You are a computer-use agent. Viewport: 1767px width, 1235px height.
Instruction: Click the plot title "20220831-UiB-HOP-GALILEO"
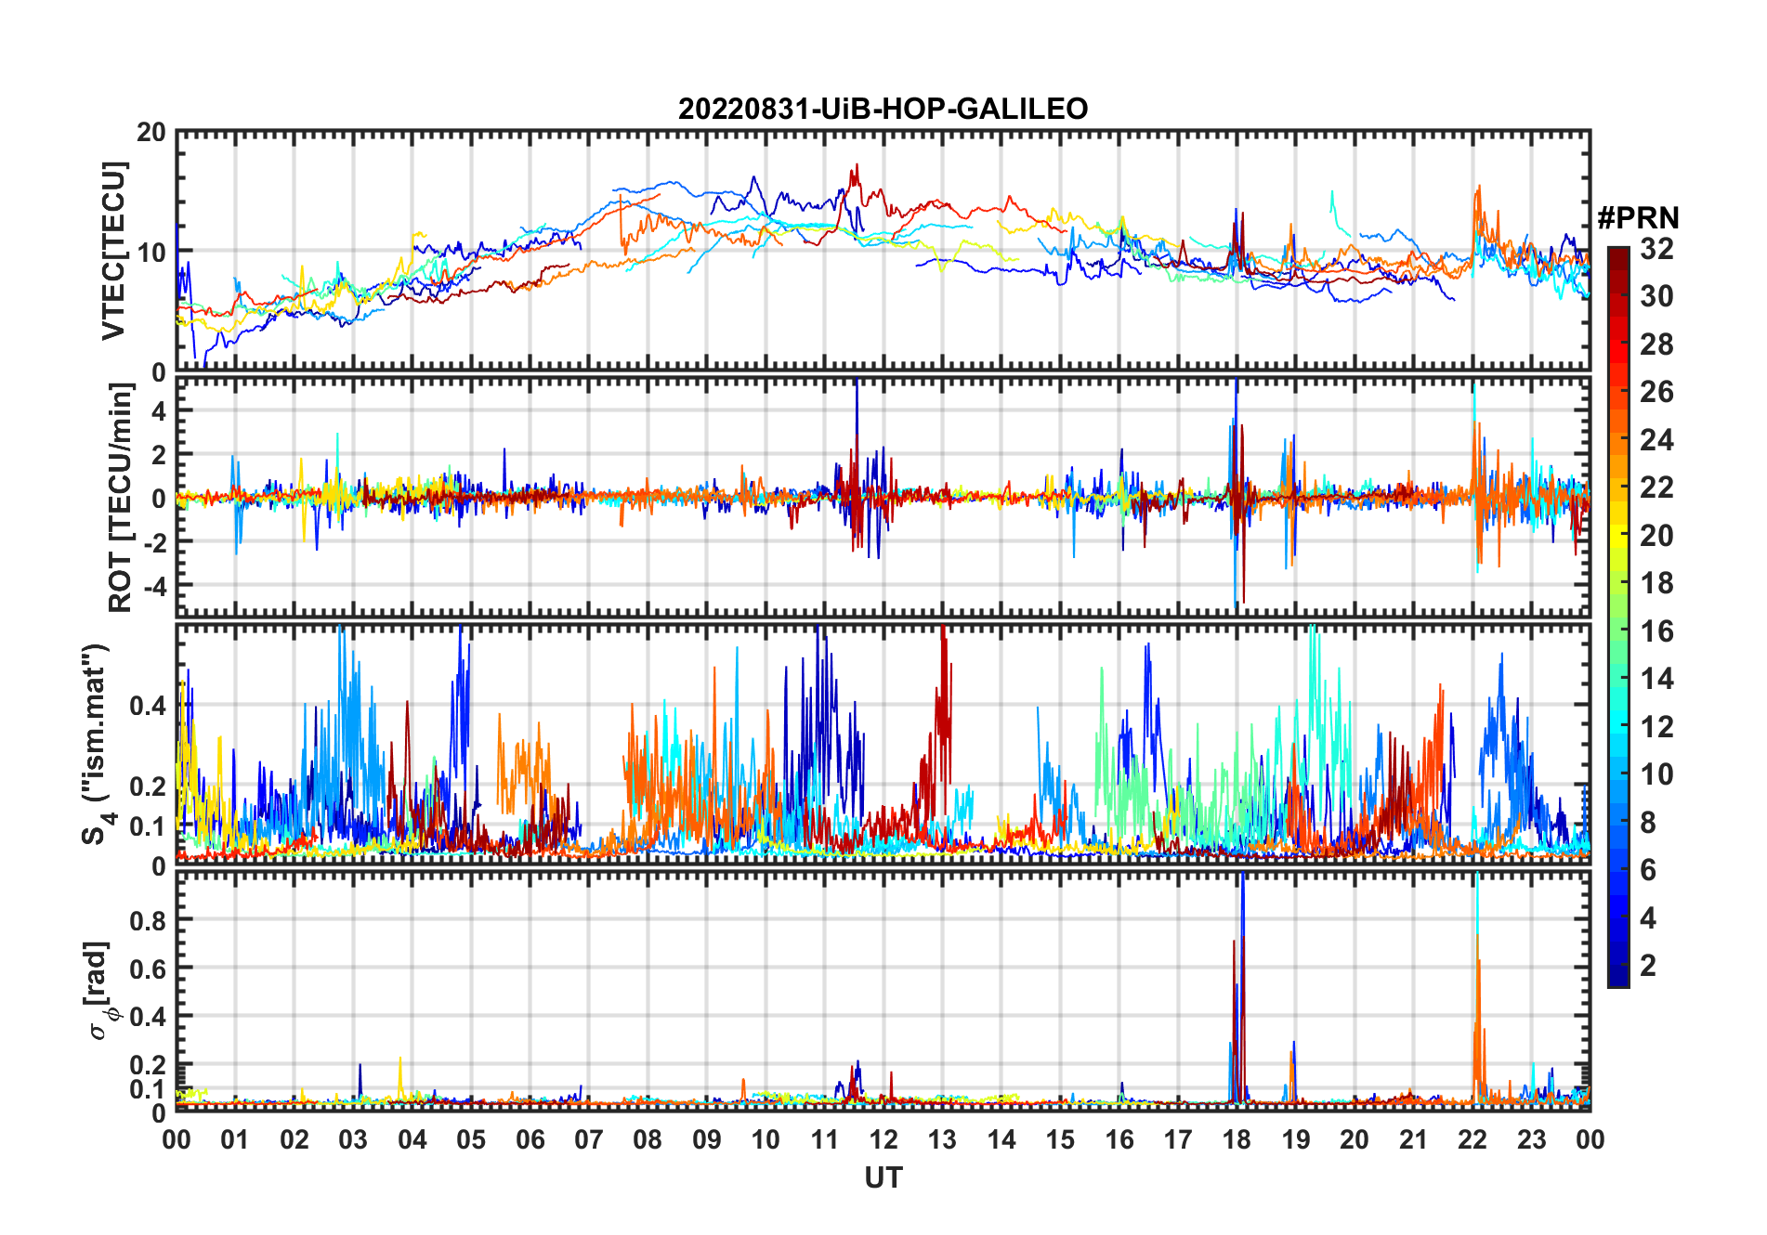(x=883, y=110)
